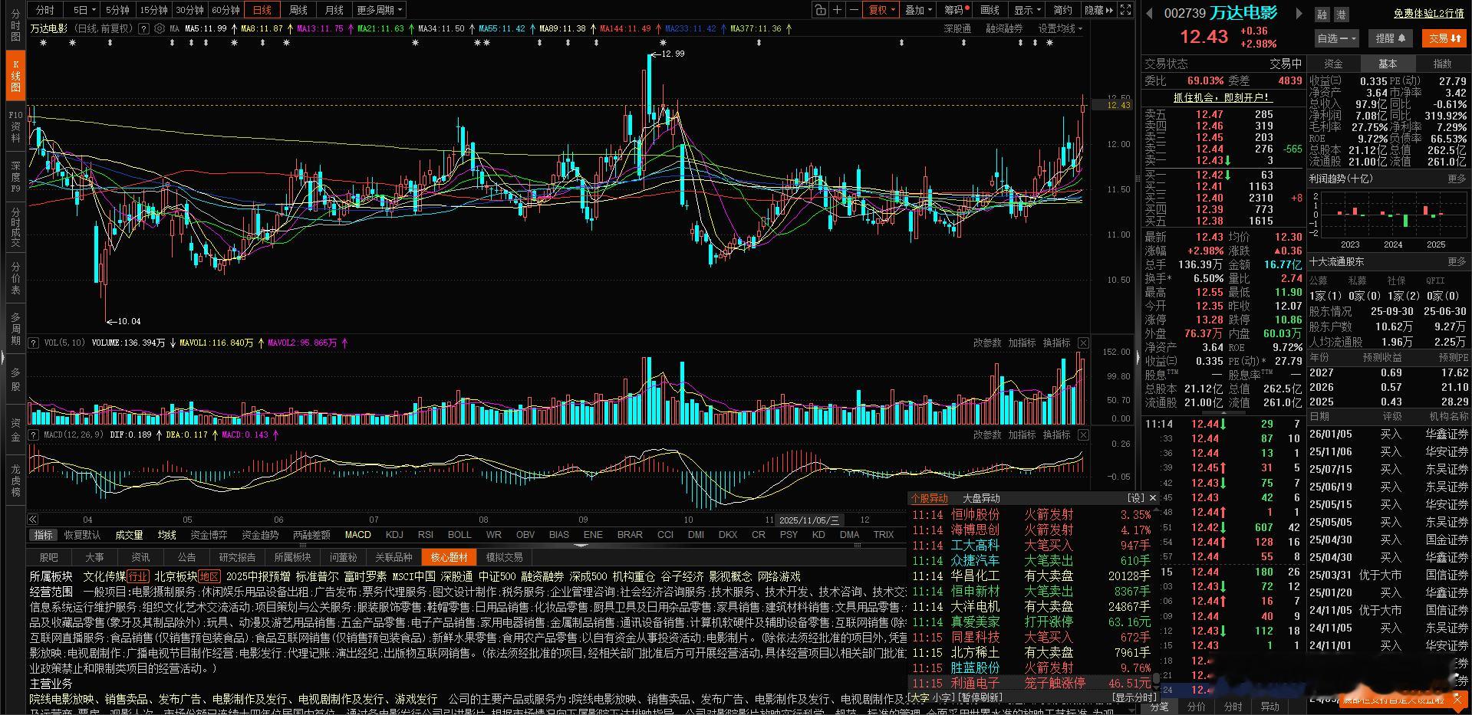
Task: Open 研究报告 tab
Action: tap(237, 557)
